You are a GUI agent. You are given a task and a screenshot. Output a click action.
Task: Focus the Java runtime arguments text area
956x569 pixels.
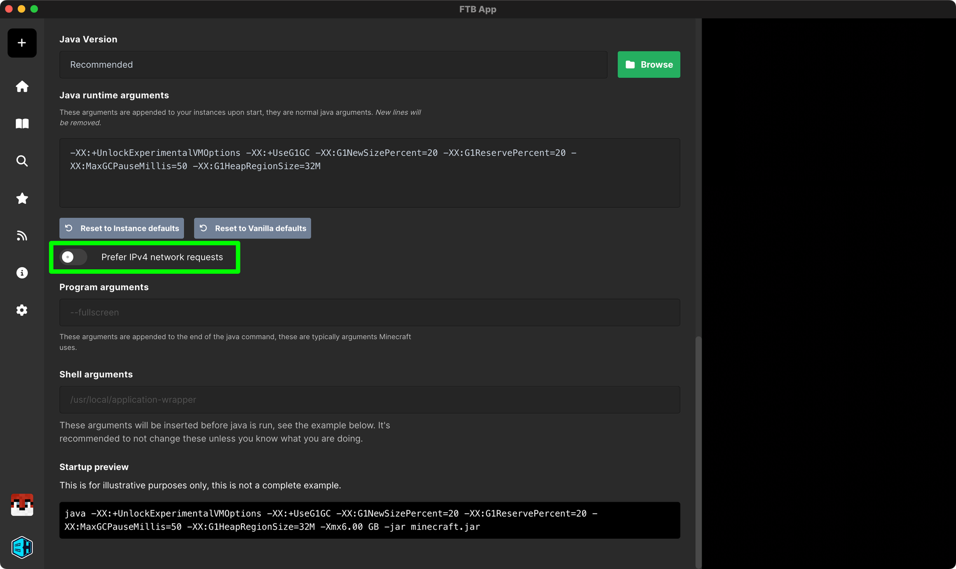(x=369, y=172)
